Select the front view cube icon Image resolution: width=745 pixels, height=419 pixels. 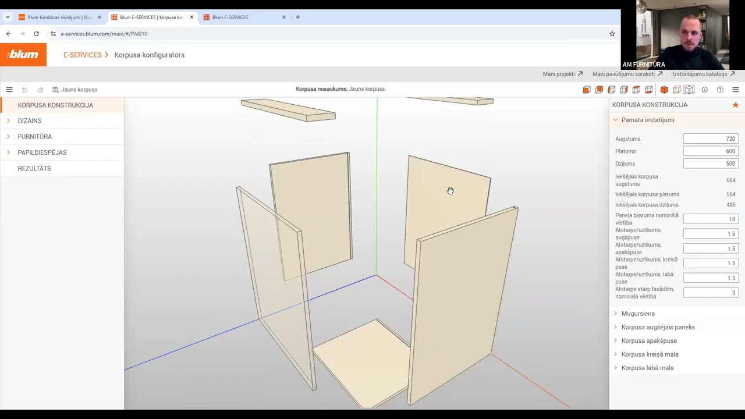587,90
